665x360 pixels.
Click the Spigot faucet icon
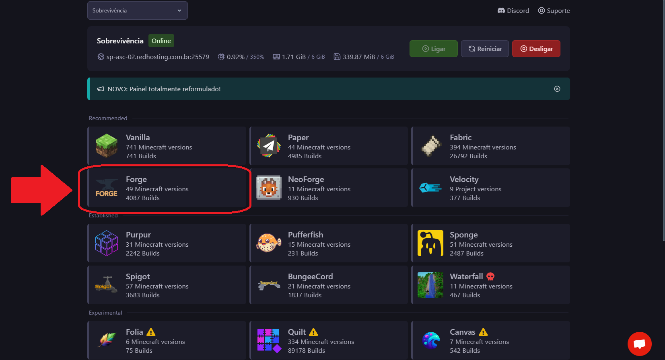(105, 284)
